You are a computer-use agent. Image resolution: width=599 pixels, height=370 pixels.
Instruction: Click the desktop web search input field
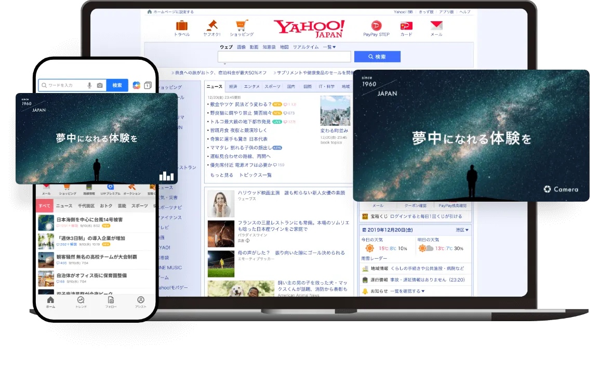[284, 57]
